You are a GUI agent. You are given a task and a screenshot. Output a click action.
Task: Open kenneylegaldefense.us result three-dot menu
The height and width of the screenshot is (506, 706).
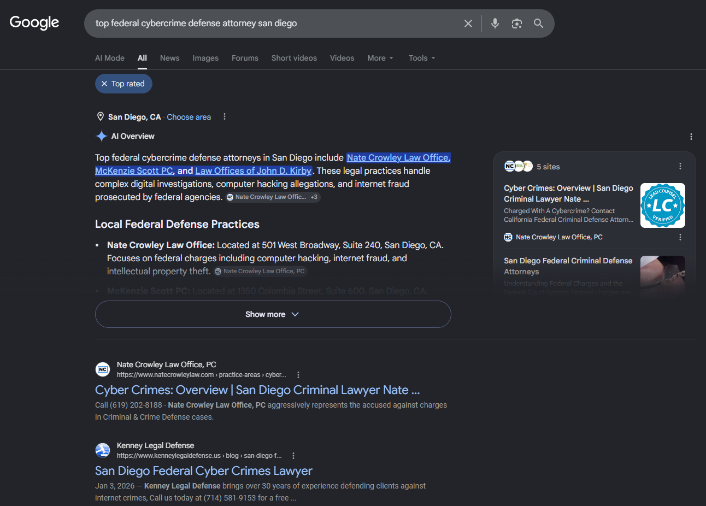click(x=293, y=456)
